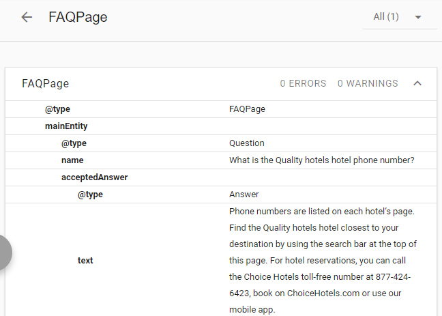Click the nested @type label under acceptedAnswer
The image size is (442, 316).
90,195
